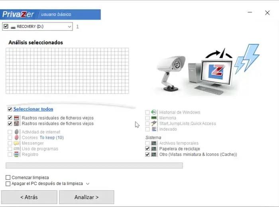Image resolution: width=279 pixels, height=207 pixels.
Task: Click the Start,JumpLists,QuickAccess icon
Action: pyautogui.click(x=154, y=123)
